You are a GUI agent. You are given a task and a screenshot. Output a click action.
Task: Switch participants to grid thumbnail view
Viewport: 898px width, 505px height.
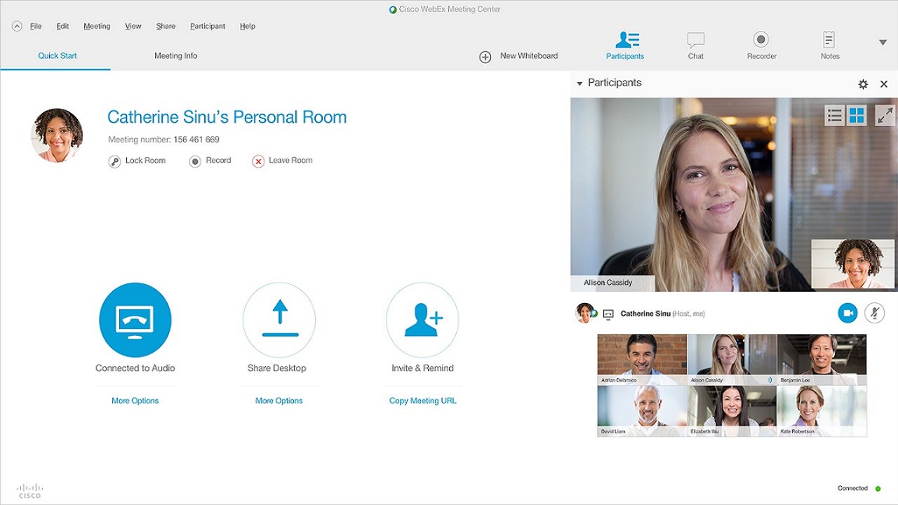[x=857, y=116]
